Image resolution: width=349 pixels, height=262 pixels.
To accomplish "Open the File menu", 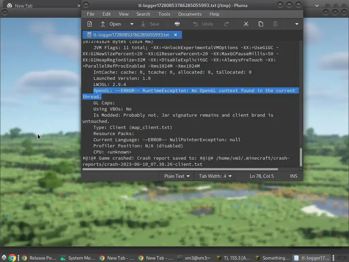I will 91,14.
